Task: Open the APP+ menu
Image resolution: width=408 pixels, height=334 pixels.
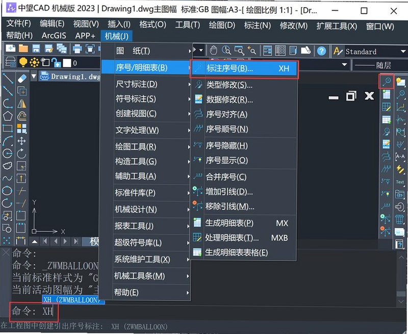Action: pyautogui.click(x=85, y=36)
